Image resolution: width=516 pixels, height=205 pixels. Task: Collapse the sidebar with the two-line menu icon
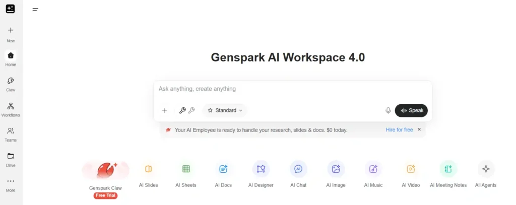[x=35, y=10]
